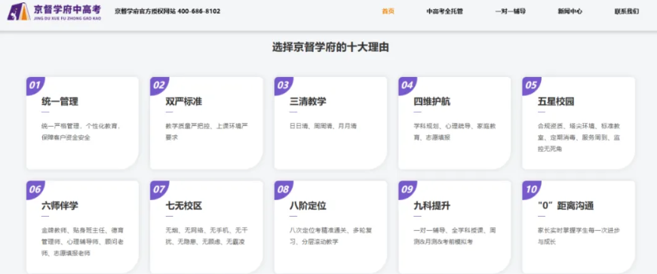This screenshot has height=274, width=657.
Task: Click the 六师伴学 card heading
Action: tap(60, 206)
